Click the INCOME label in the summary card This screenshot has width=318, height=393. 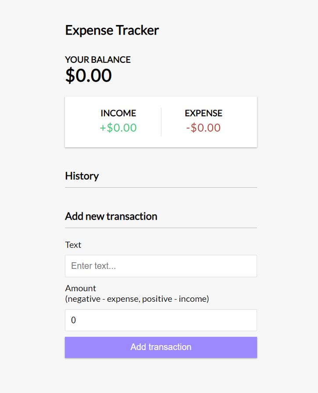[118, 113]
